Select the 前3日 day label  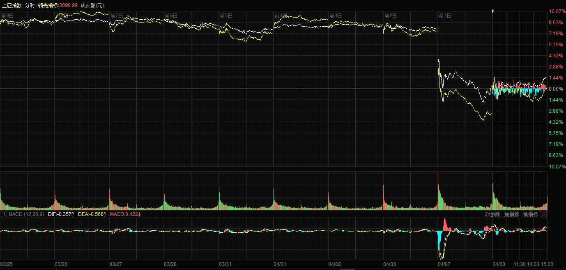tap(336, 16)
